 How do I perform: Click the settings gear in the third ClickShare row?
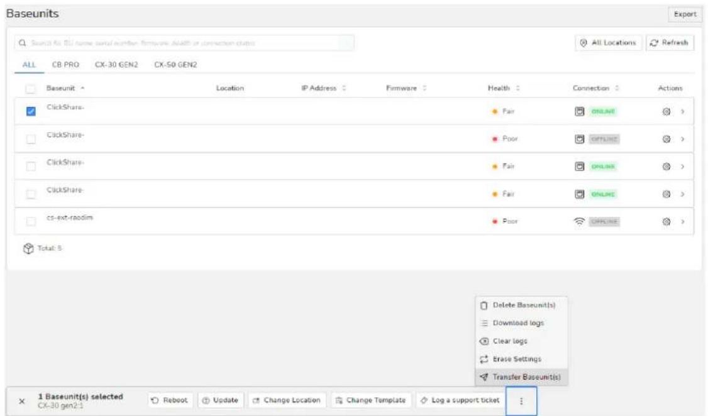click(x=666, y=167)
